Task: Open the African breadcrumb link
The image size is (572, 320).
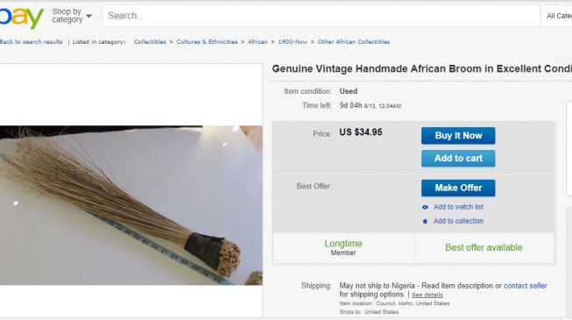Action: click(x=258, y=42)
